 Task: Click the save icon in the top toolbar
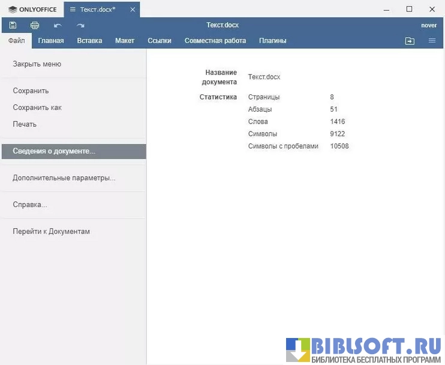tap(13, 25)
